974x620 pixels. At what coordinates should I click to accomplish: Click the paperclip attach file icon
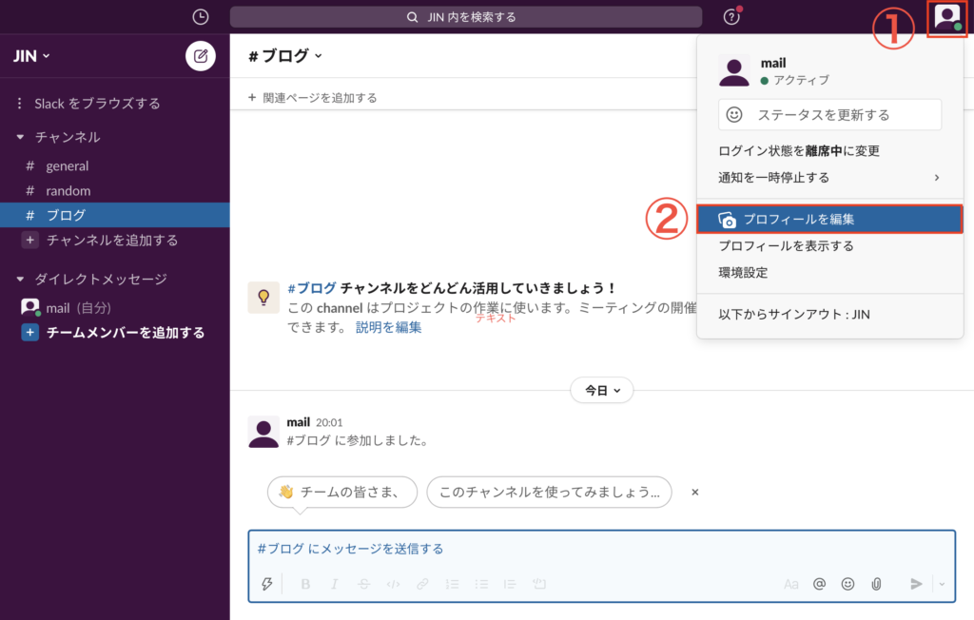point(876,584)
